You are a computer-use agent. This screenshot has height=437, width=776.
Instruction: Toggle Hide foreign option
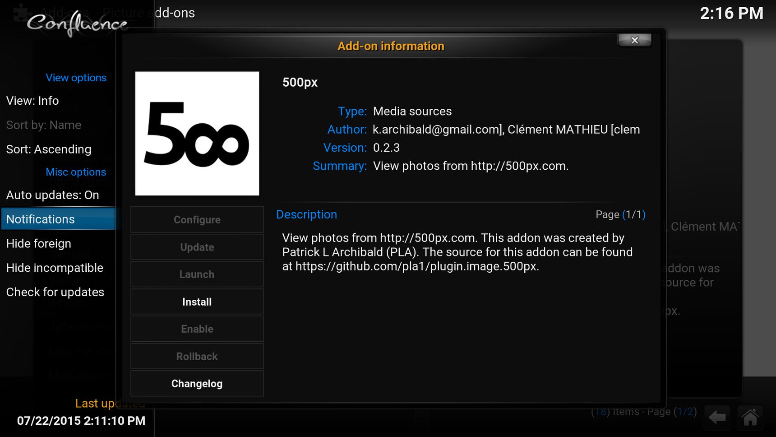58,243
